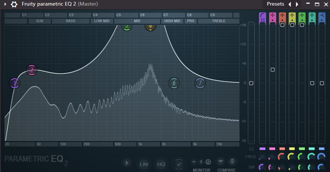Set monitor to off (dash option)
Viewport: 330px width, 172px height.
click(194, 162)
